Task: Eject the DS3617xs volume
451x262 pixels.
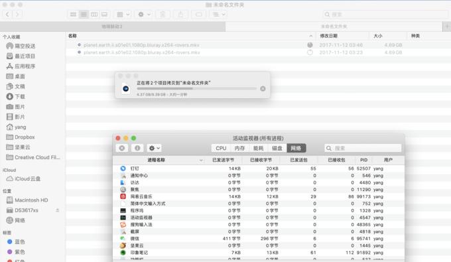Action: click(58, 210)
